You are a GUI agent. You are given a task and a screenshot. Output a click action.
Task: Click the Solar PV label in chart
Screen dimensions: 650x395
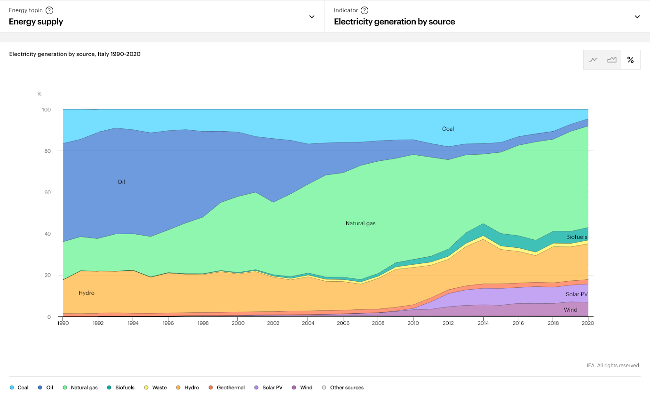[577, 294]
